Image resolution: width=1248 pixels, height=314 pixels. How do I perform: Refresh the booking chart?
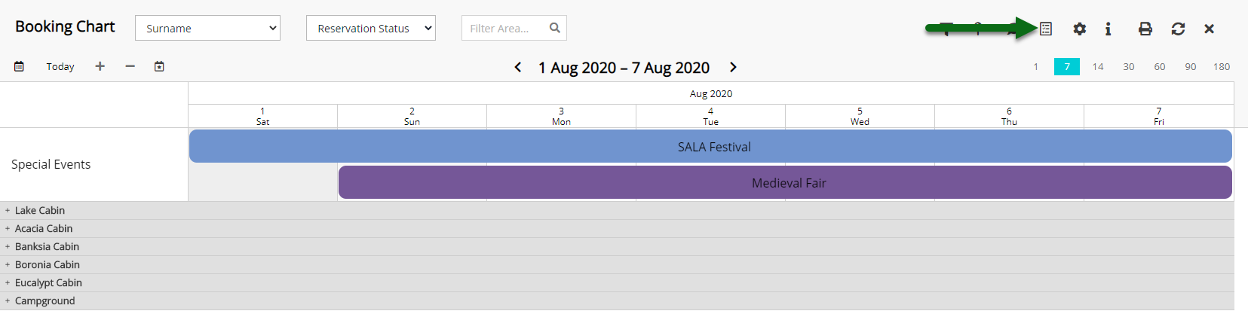coord(1178,29)
